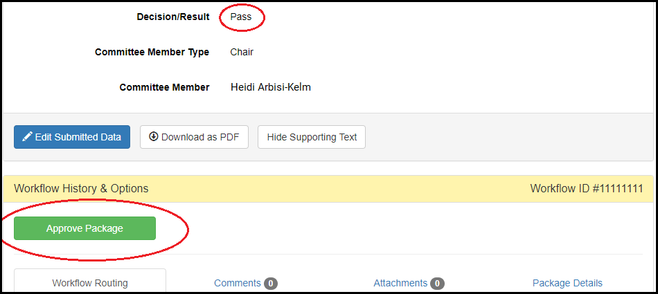This screenshot has height=294, width=658.
Task: Click the pencil icon on Edit Submitted Data
Action: coord(28,137)
